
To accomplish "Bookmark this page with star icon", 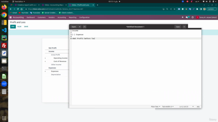I will click(174, 9).
